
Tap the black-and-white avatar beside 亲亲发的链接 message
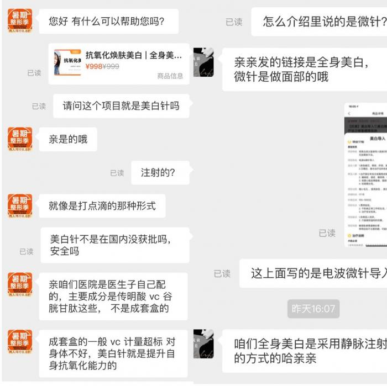click(x=203, y=62)
